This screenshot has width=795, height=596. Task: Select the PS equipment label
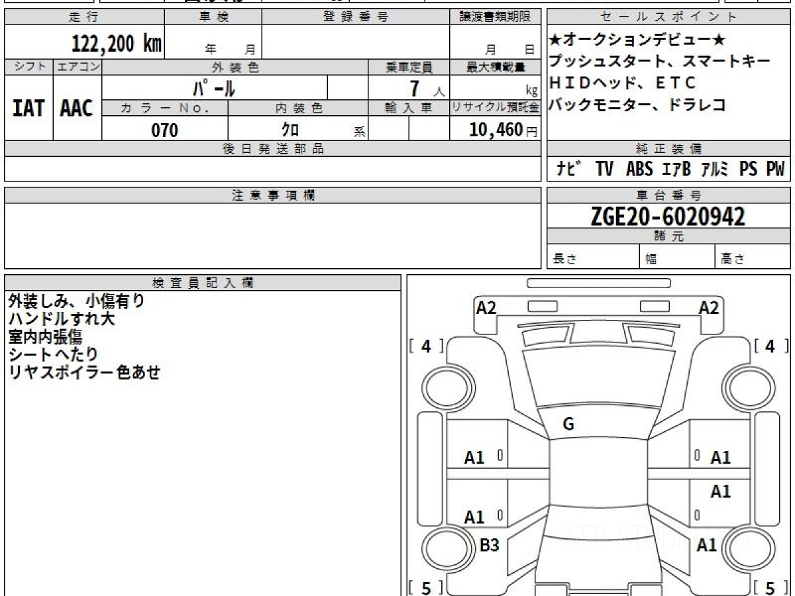click(749, 169)
